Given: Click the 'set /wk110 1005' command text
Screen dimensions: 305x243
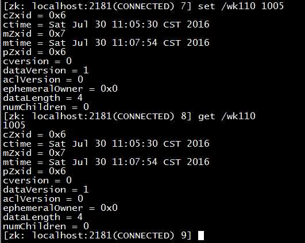Looking at the screenshot, I should click(x=241, y=6).
